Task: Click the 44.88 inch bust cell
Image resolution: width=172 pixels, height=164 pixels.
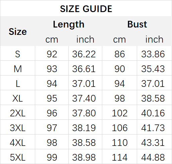Action: [x=153, y=157]
